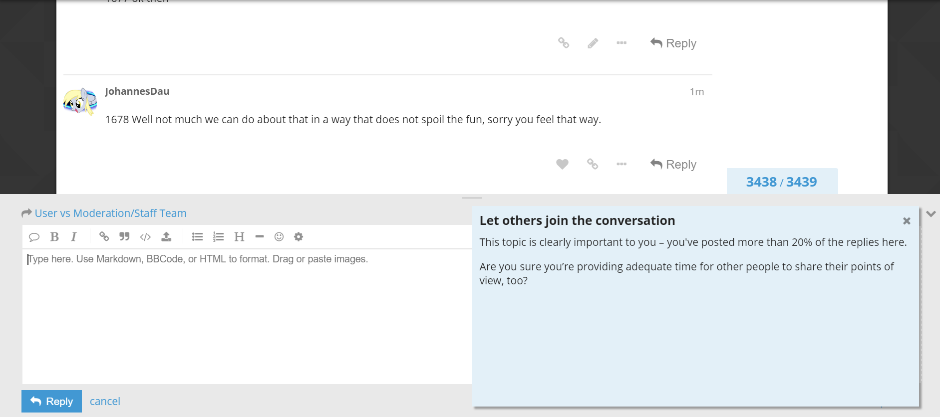940x417 pixels.
Task: Click the upload image icon
Action: 166,237
